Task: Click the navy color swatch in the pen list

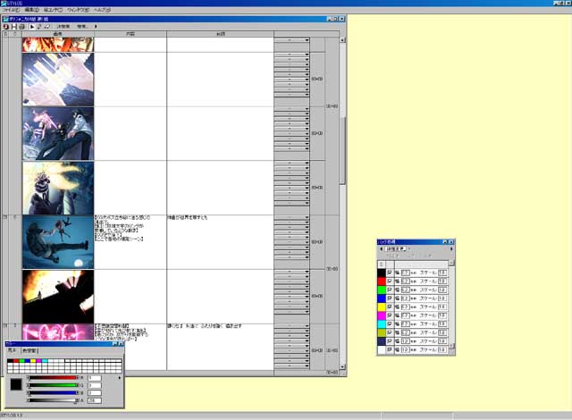Action: (x=382, y=341)
